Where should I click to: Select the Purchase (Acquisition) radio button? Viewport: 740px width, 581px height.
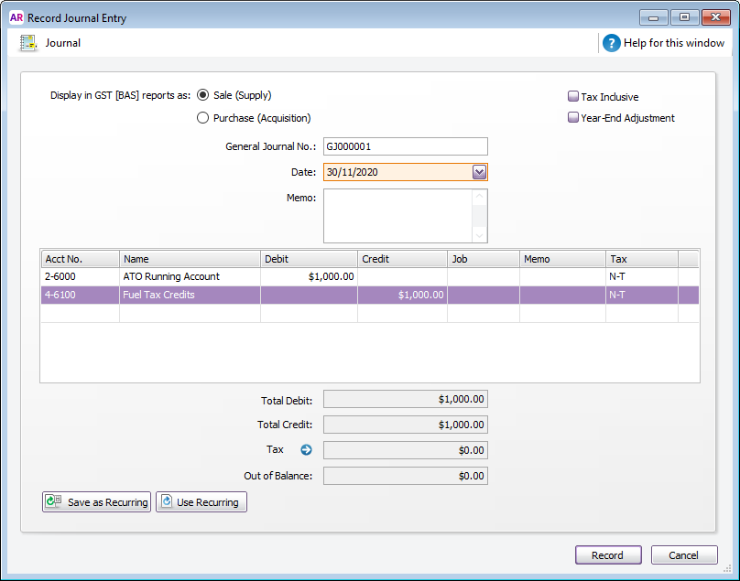[202, 117]
